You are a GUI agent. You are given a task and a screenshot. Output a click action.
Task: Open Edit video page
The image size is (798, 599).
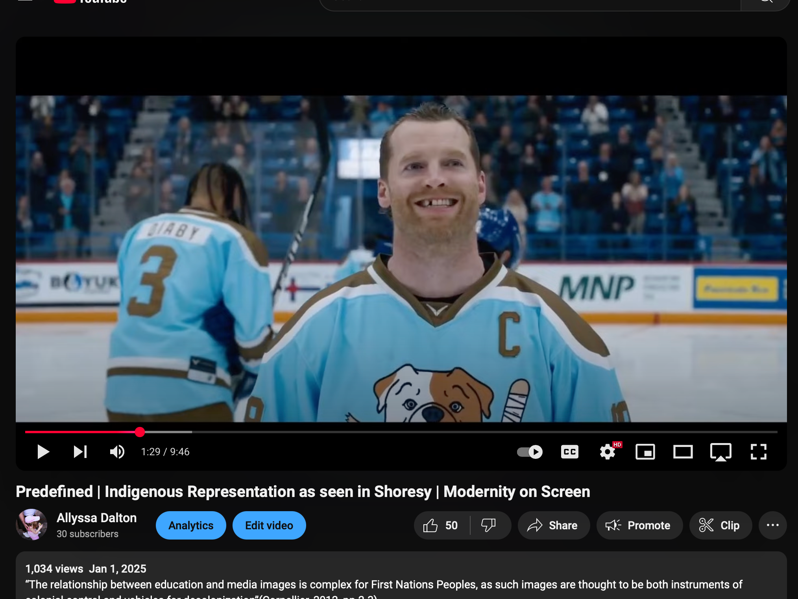point(269,525)
